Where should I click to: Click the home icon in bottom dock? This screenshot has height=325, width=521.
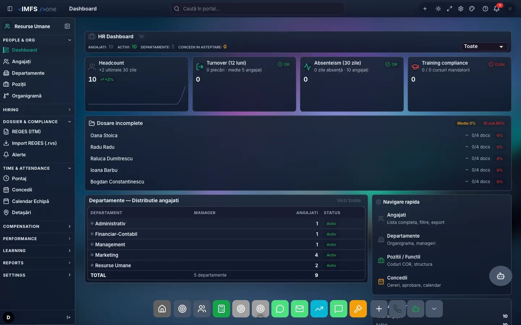[x=162, y=309]
